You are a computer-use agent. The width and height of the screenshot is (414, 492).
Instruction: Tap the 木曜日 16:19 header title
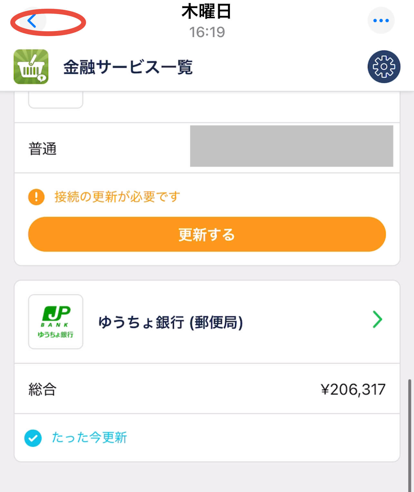(x=207, y=21)
